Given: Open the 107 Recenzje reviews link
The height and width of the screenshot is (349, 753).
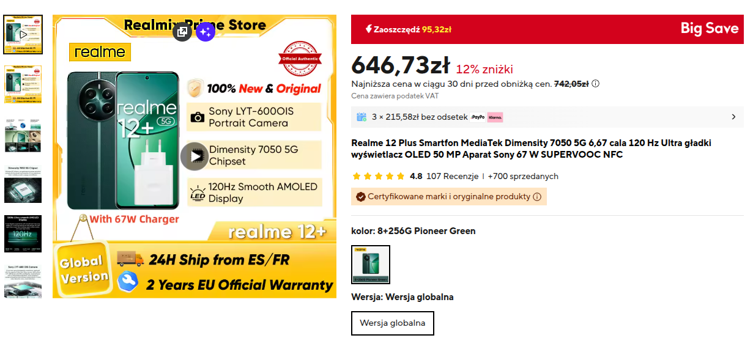Looking at the screenshot, I should pyautogui.click(x=452, y=176).
